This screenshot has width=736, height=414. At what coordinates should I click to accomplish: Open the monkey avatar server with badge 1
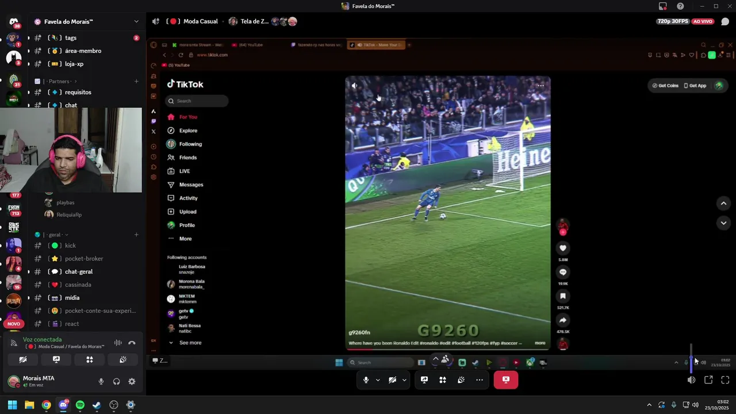tap(14, 40)
